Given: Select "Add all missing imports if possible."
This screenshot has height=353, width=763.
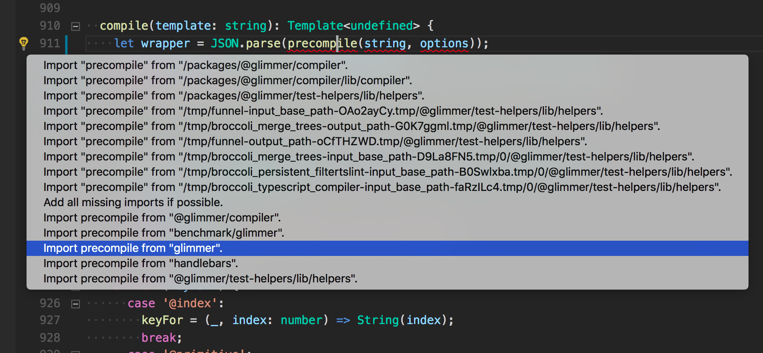Looking at the screenshot, I should (388, 202).
